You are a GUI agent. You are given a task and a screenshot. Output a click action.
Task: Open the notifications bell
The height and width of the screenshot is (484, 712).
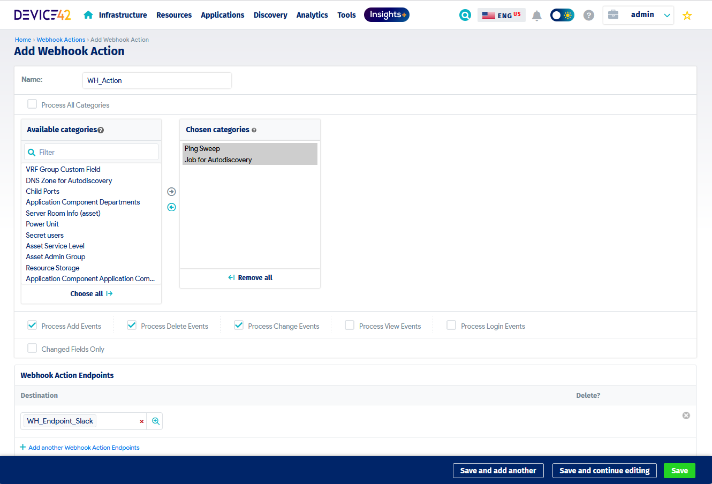coord(536,16)
